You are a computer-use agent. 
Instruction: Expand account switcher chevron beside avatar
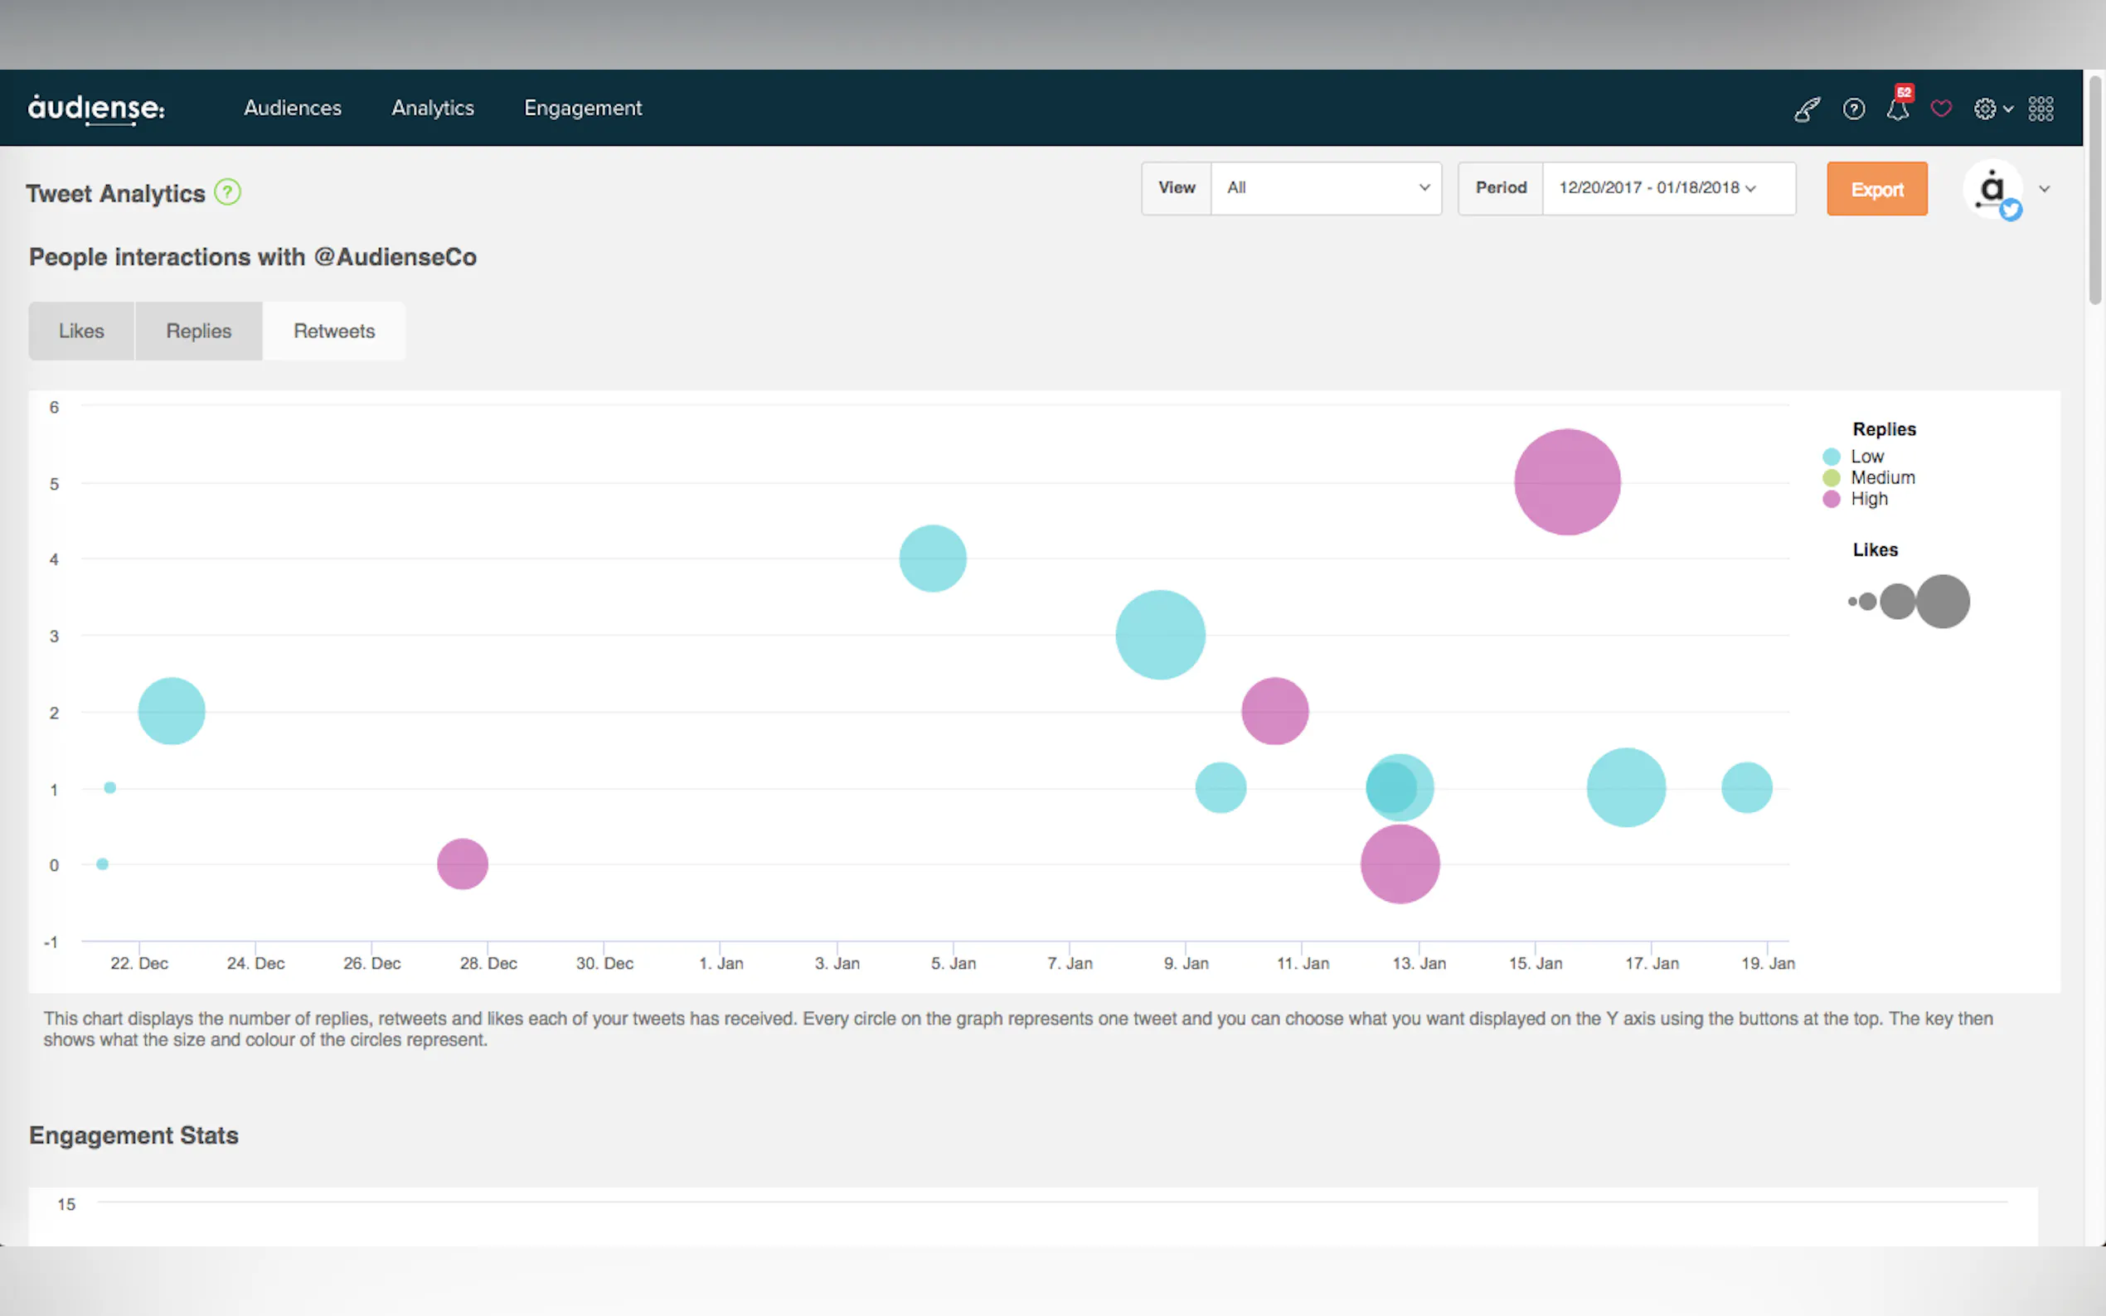(2044, 189)
